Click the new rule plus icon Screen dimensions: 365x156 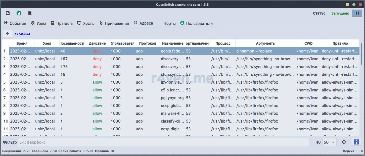pos(30,13)
